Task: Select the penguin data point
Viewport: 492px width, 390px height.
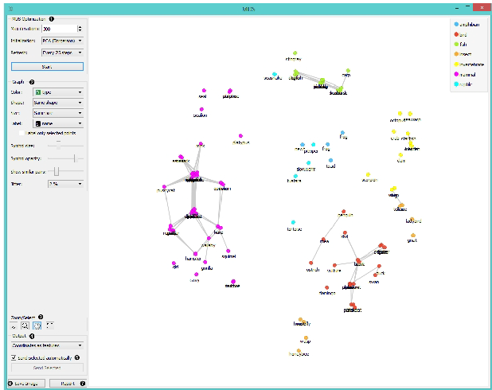Action: coord(344,212)
